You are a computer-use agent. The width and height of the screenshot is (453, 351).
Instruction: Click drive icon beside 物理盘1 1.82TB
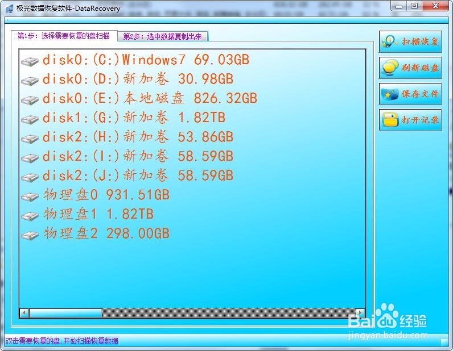click(x=30, y=216)
